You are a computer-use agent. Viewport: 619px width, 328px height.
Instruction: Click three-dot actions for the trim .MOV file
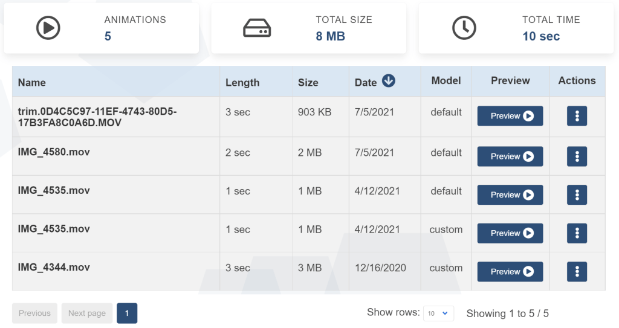[577, 116]
